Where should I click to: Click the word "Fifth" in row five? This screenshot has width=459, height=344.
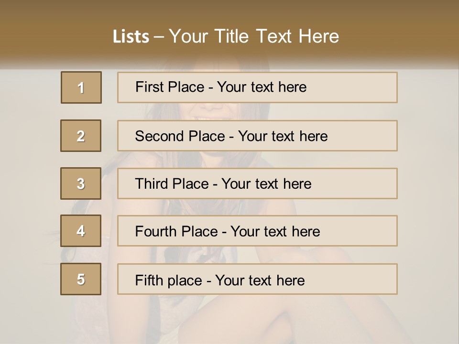[x=148, y=280]
